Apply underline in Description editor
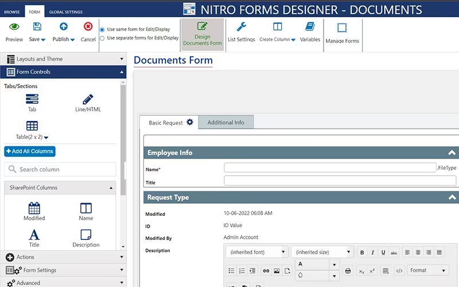The image size is (459, 287). point(383,253)
